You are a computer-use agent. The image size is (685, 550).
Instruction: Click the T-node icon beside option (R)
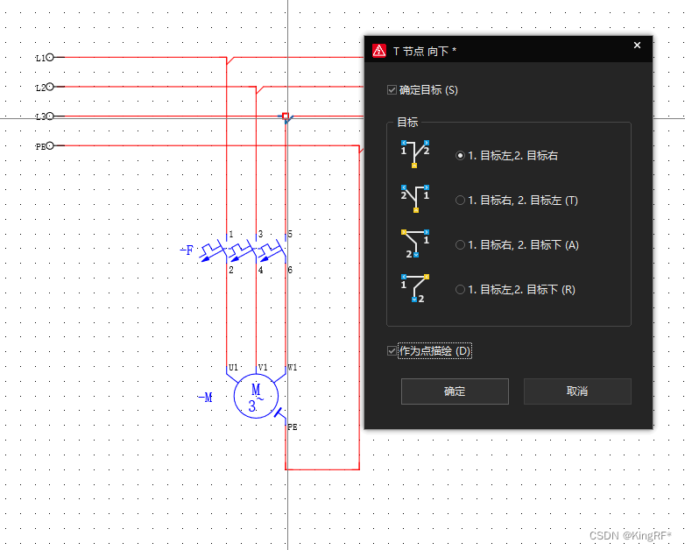click(414, 288)
